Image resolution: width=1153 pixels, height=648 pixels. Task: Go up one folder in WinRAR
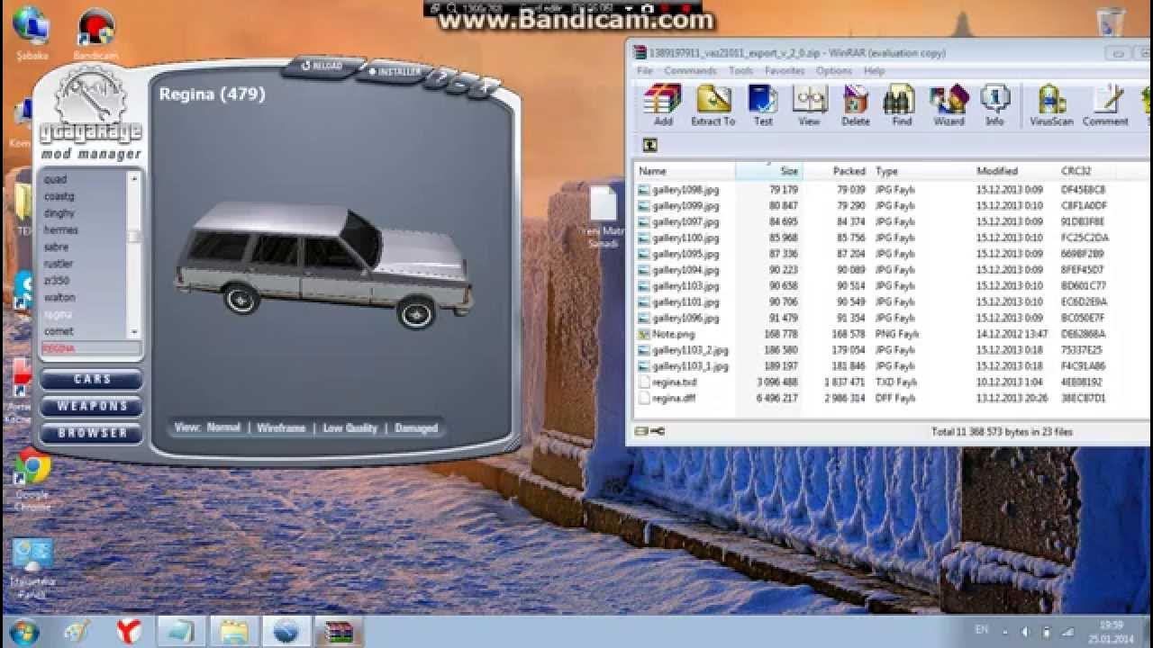[649, 145]
